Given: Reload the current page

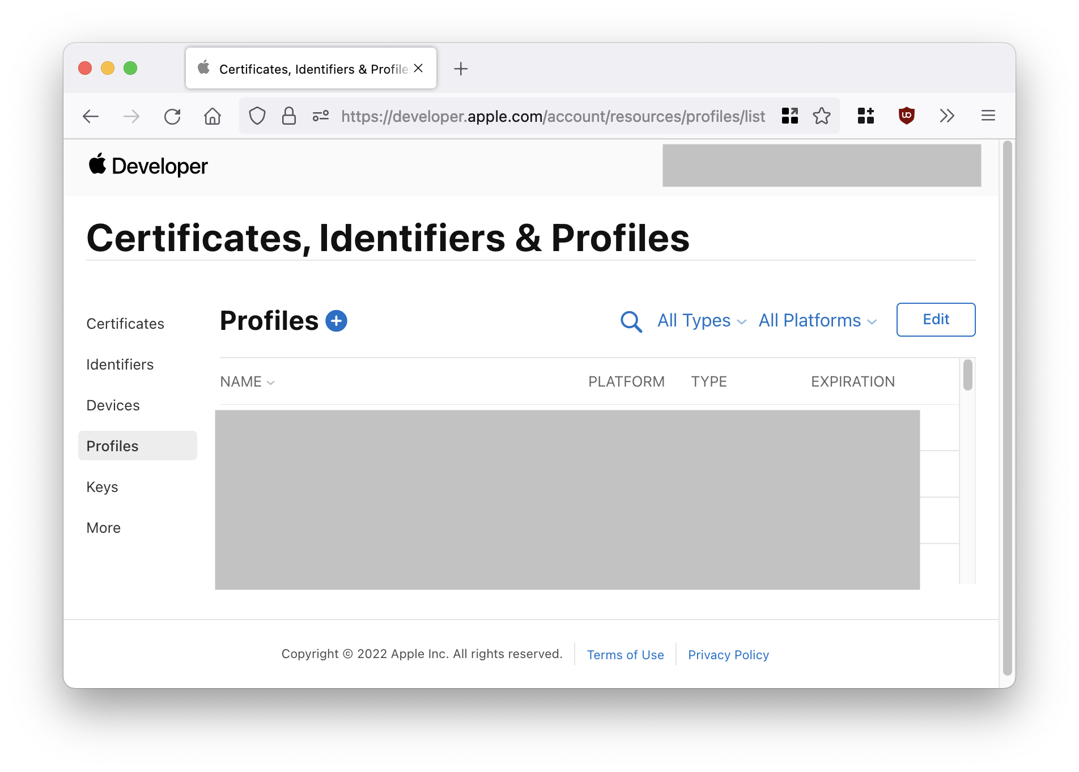Looking at the screenshot, I should [x=172, y=116].
